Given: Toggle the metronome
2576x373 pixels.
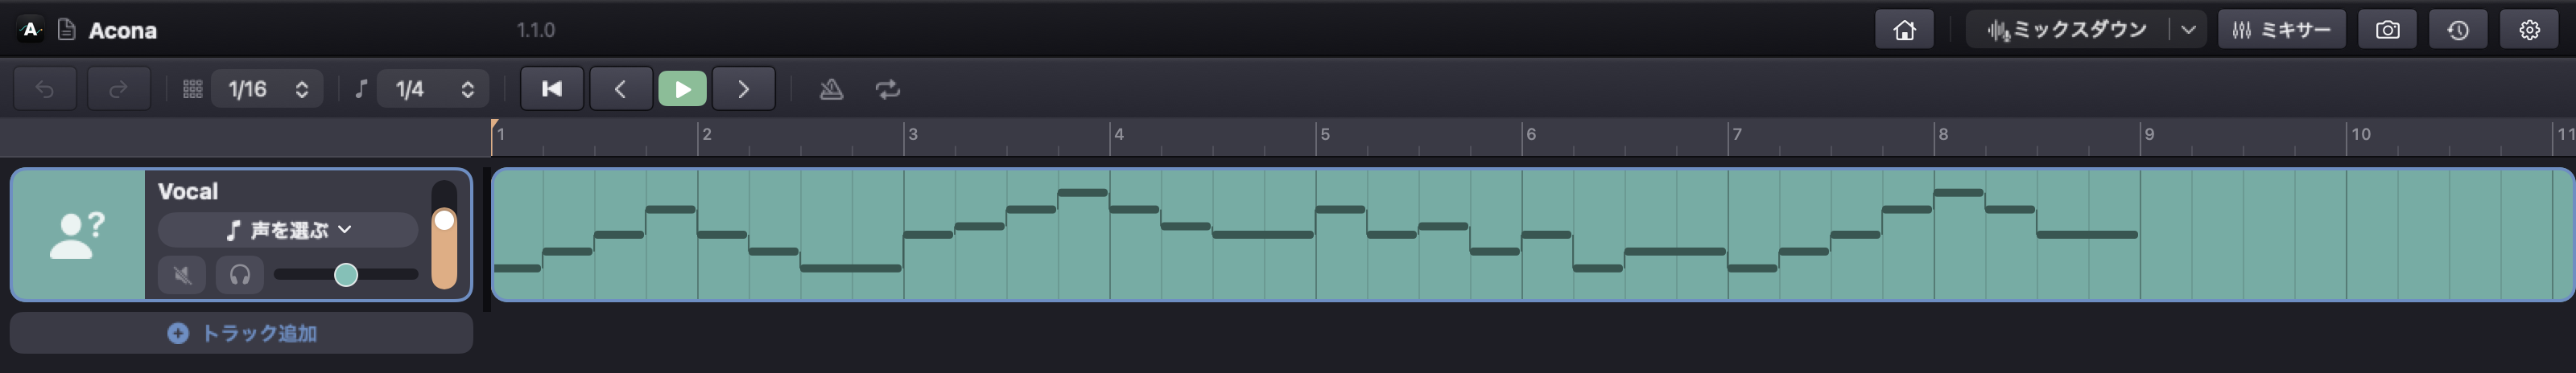Looking at the screenshot, I should pos(831,90).
